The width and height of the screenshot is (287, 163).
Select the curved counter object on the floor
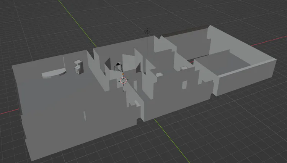tap(54, 73)
